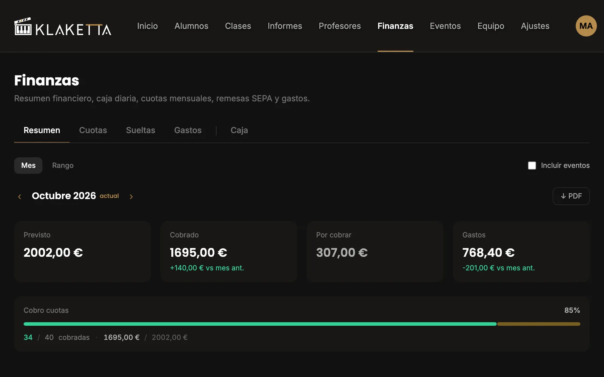Click the '34' cobradas count
The width and height of the screenshot is (604, 377).
coord(28,337)
